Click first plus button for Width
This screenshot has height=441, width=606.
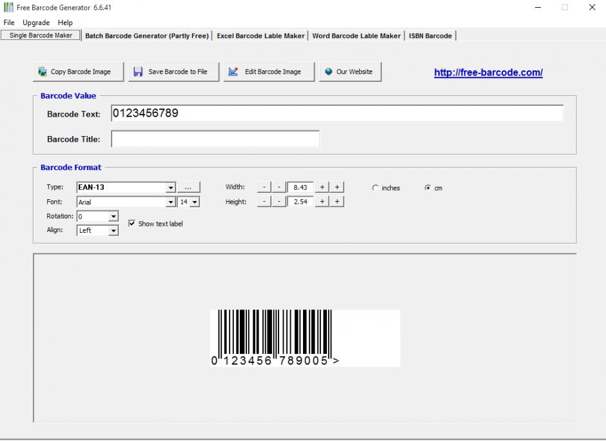pos(322,188)
